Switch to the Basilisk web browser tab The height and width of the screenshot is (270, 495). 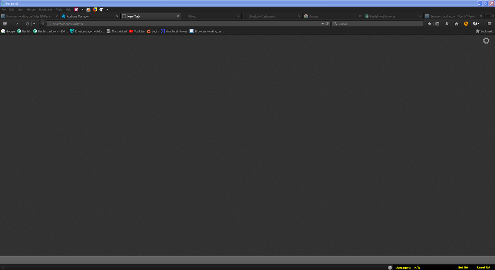(393, 17)
